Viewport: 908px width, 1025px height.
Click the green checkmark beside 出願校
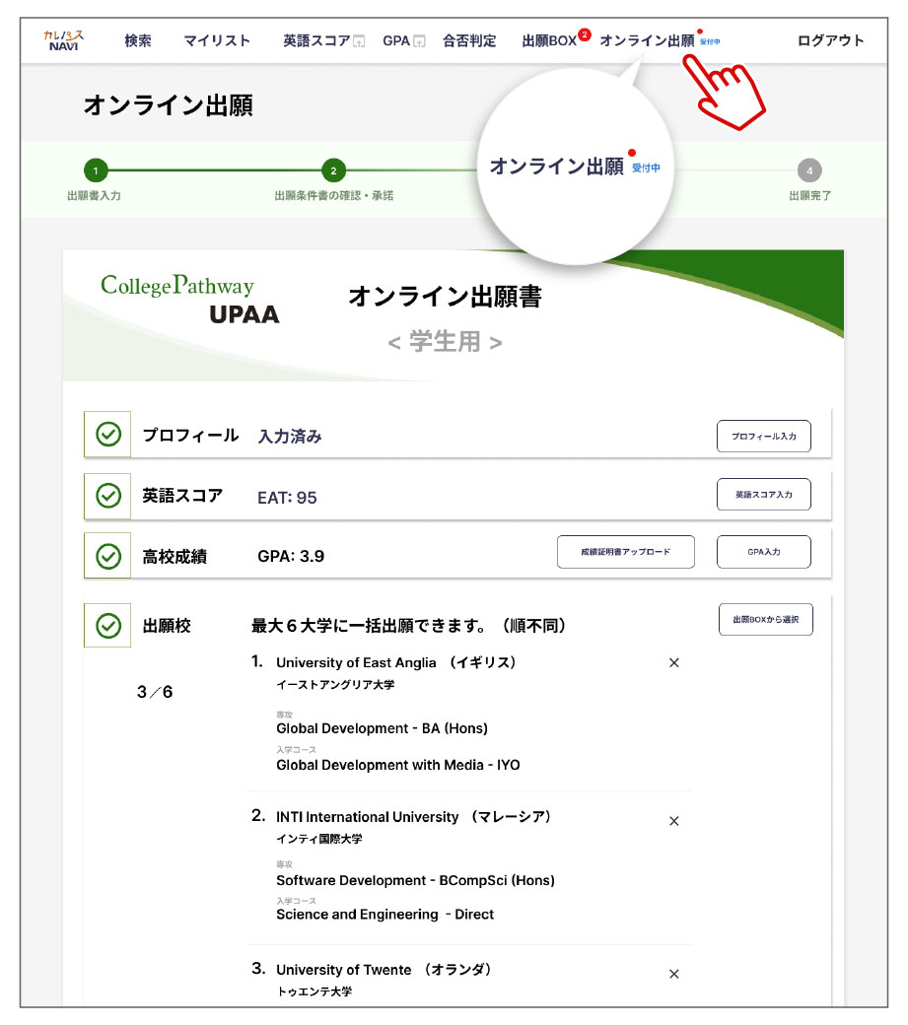pyautogui.click(x=107, y=624)
